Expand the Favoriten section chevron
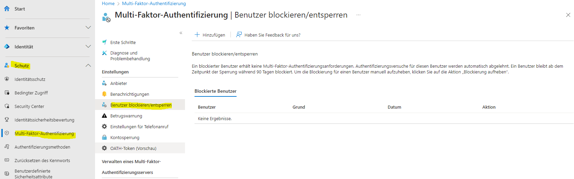The height and width of the screenshot is (179, 574). (x=88, y=28)
